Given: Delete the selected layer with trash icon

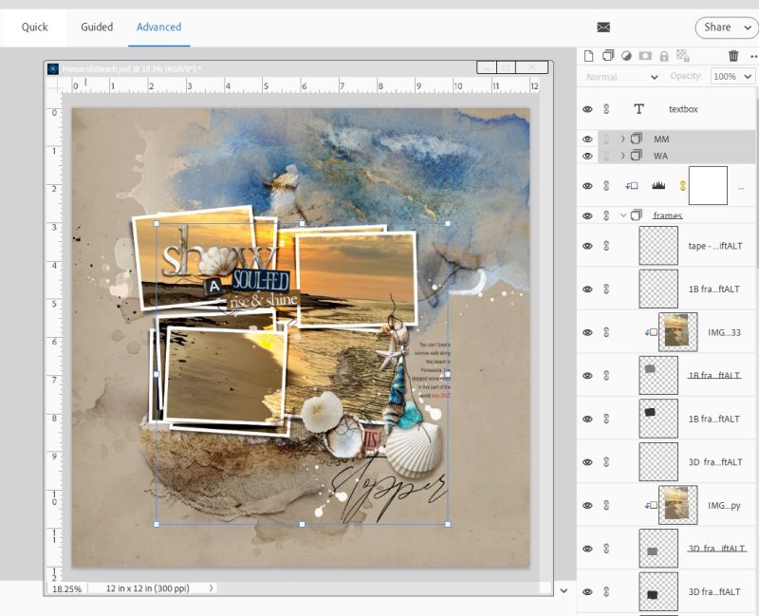Looking at the screenshot, I should pyautogui.click(x=733, y=56).
